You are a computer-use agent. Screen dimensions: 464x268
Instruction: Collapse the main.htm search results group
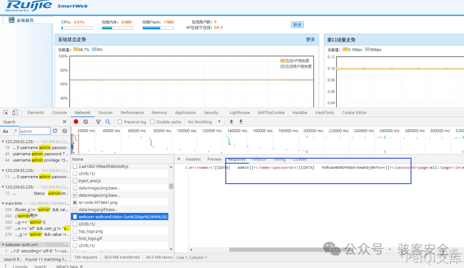(x=3, y=203)
